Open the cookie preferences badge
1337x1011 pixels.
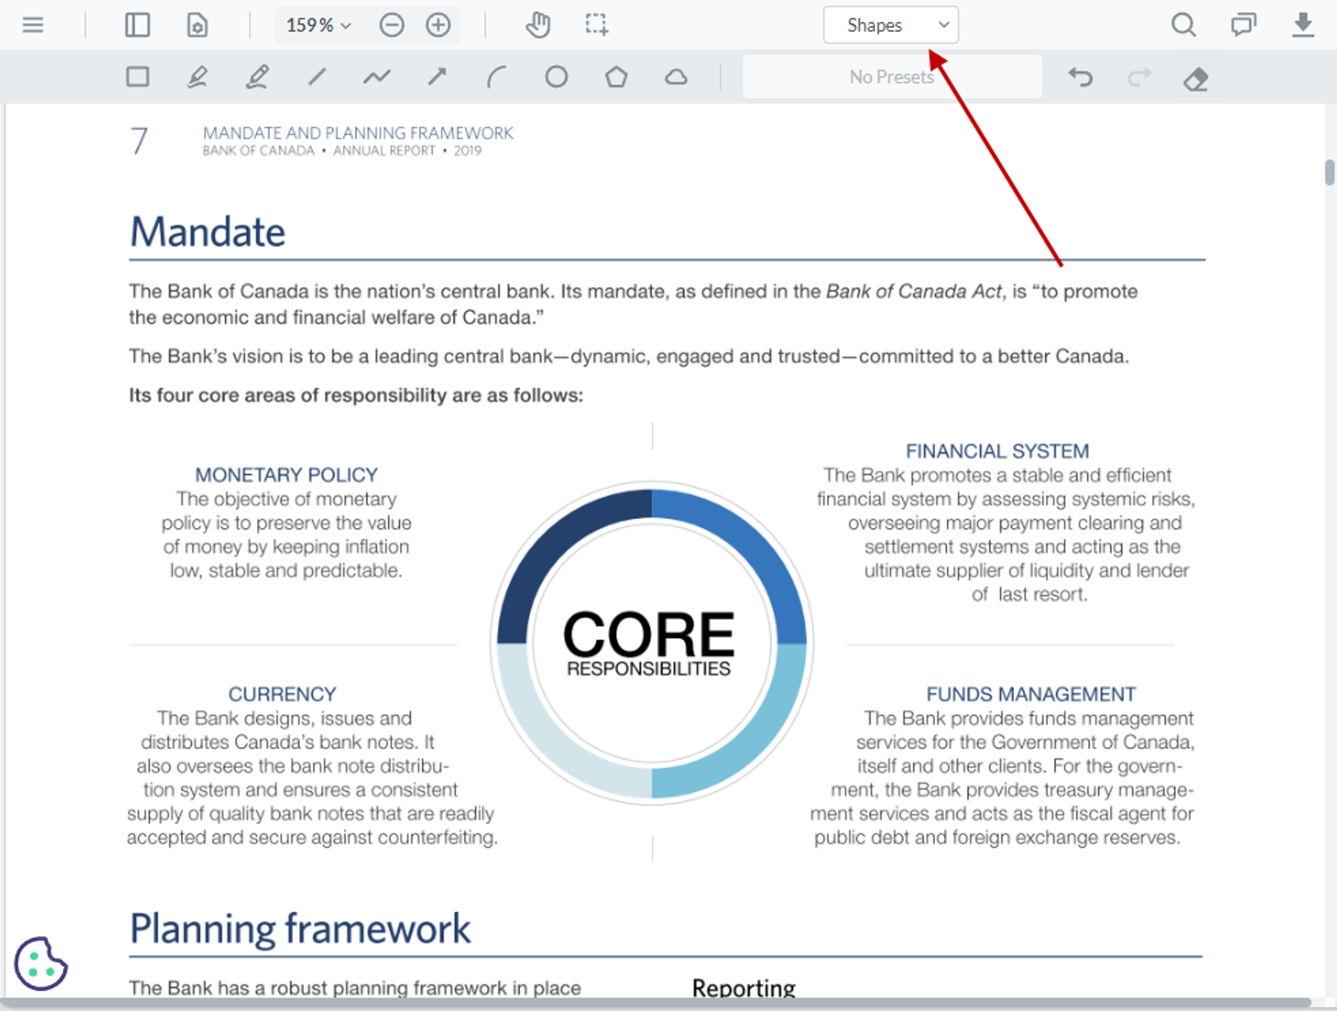pyautogui.click(x=40, y=963)
